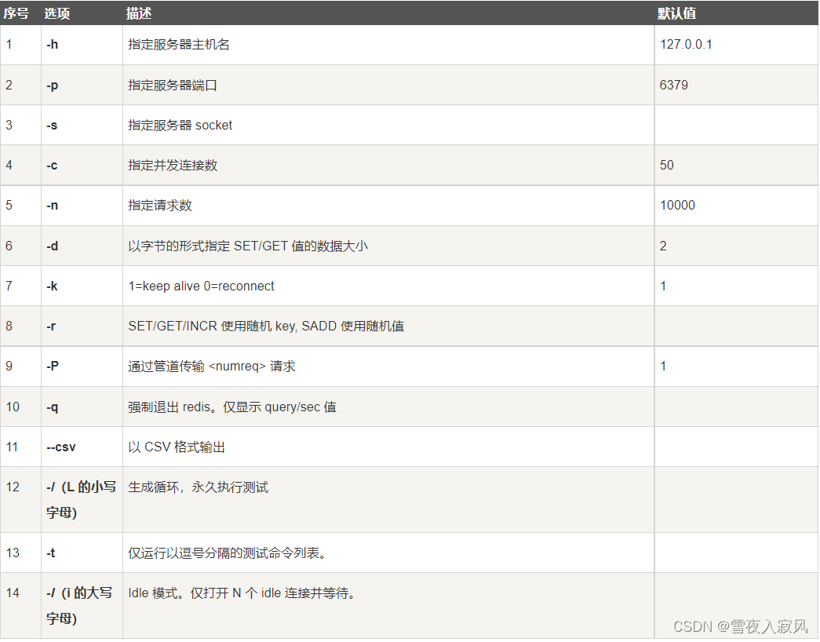820x642 pixels.
Task: Click the description 指定服务器 socket
Action: pyautogui.click(x=180, y=126)
